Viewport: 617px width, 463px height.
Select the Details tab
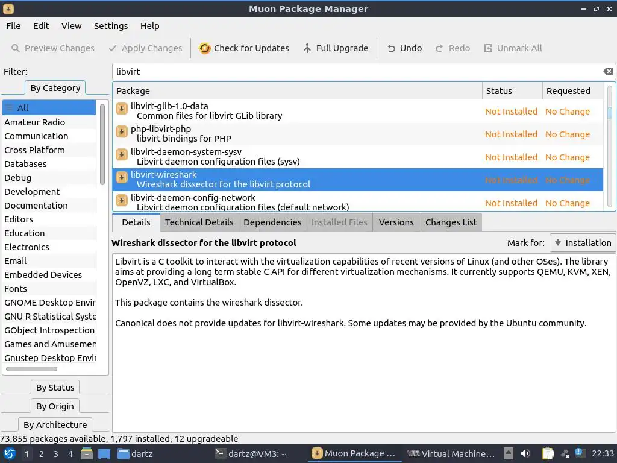click(x=136, y=222)
